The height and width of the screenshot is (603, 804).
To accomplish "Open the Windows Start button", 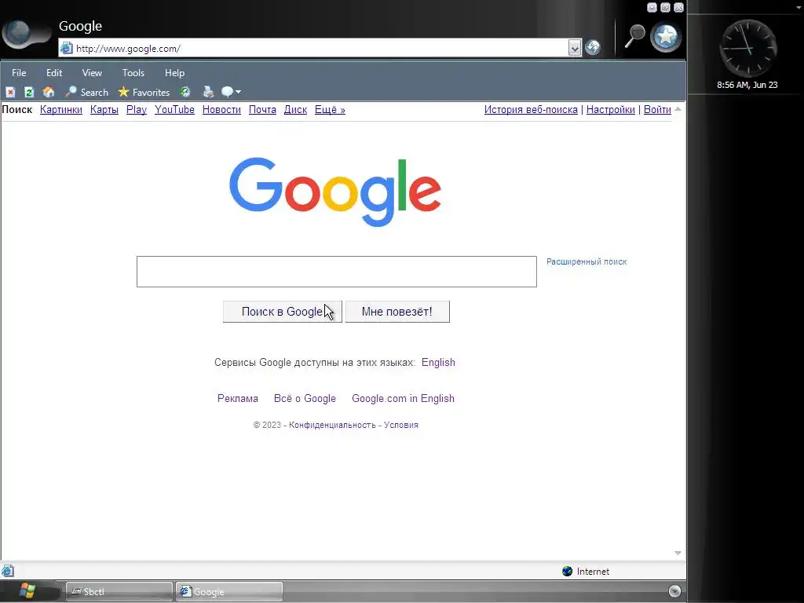I will click(28, 591).
